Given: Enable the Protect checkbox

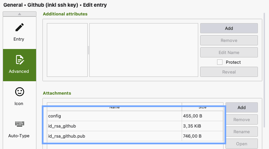Looking at the screenshot, I should click(220, 62).
